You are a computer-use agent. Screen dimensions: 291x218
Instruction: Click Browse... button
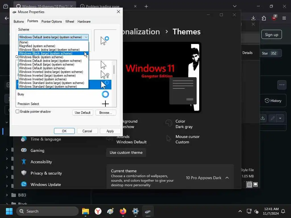tap(106, 113)
